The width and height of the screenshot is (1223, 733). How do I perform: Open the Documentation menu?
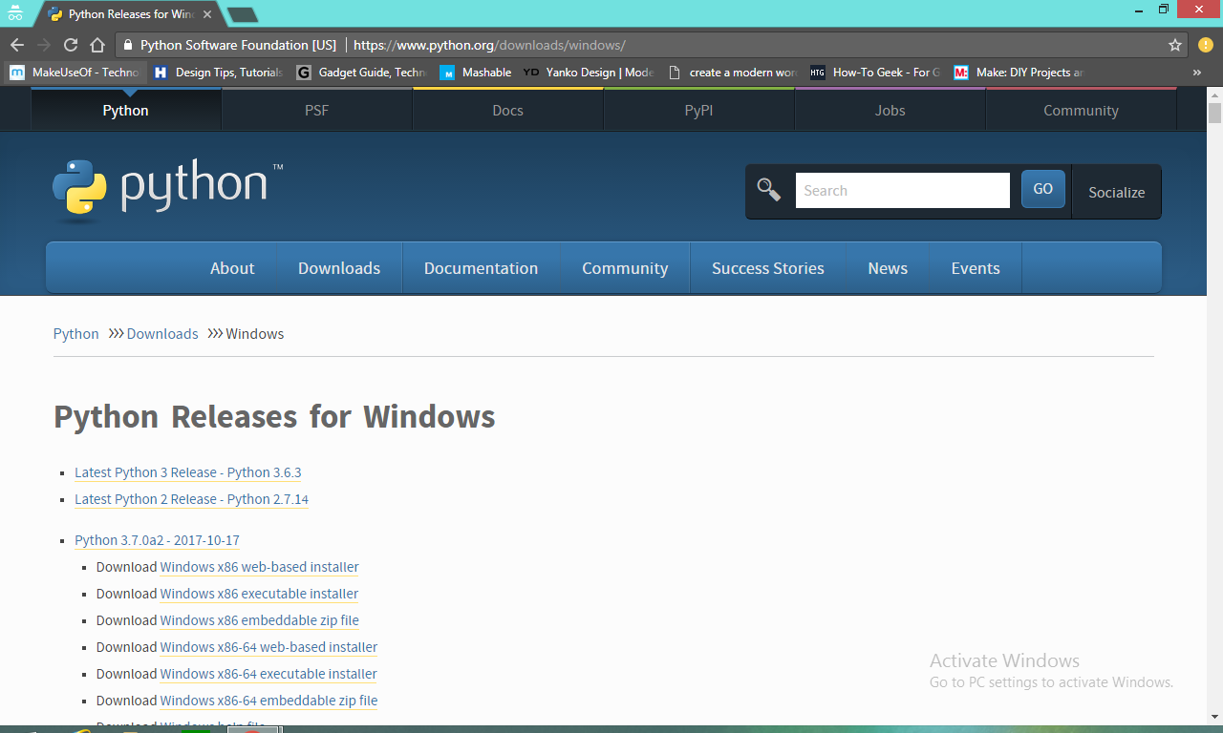tap(482, 268)
